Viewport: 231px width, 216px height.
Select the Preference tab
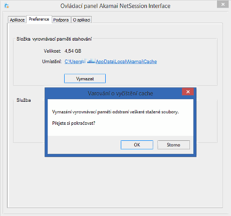tap(39, 19)
